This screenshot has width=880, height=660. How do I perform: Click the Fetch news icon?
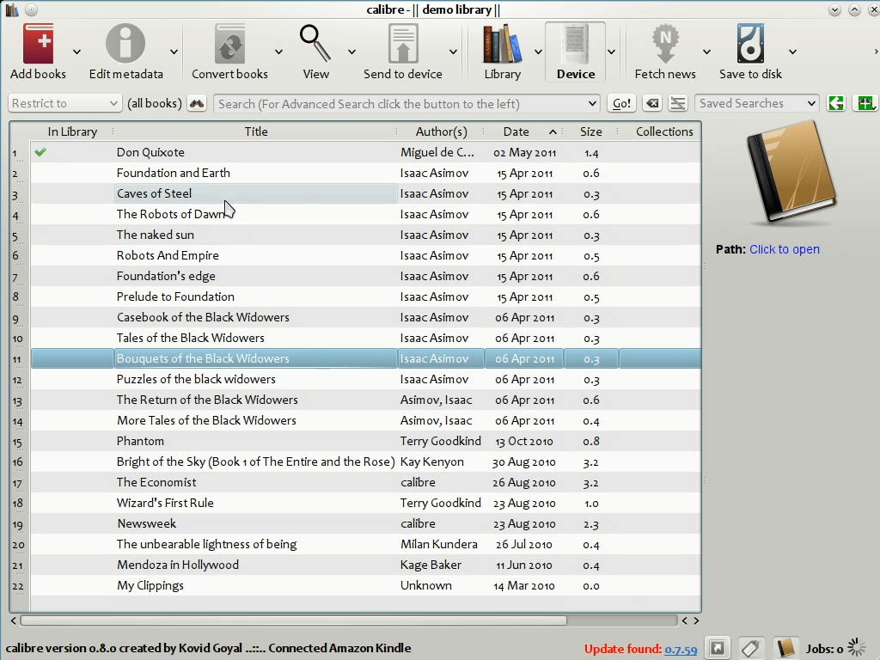[665, 45]
